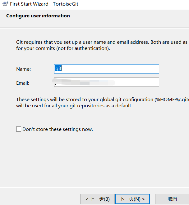Proceed with the 下一页(N) button
This screenshot has height=205, width=189.
point(132,199)
